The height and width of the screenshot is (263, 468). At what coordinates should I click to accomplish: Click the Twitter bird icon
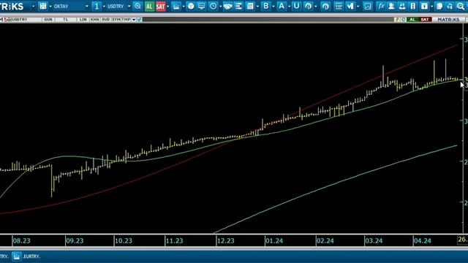pos(140,20)
